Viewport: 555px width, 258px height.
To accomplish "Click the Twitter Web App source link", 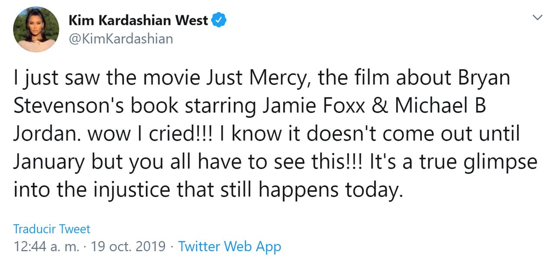I will click(x=230, y=246).
